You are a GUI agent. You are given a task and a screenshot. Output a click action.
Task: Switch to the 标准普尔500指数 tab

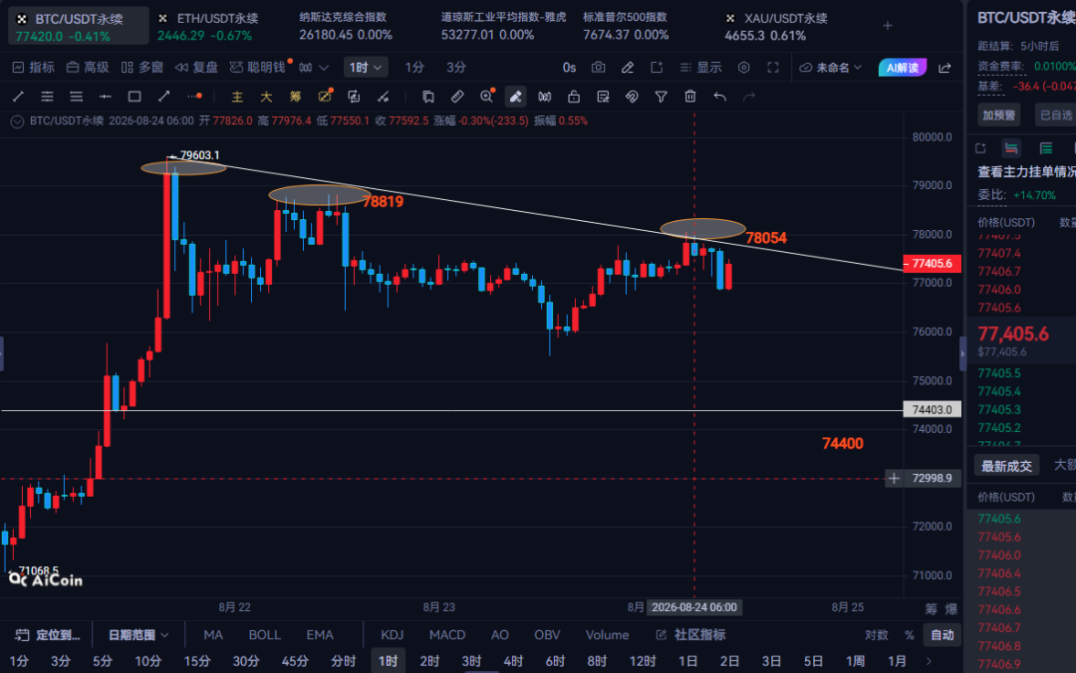(625, 26)
